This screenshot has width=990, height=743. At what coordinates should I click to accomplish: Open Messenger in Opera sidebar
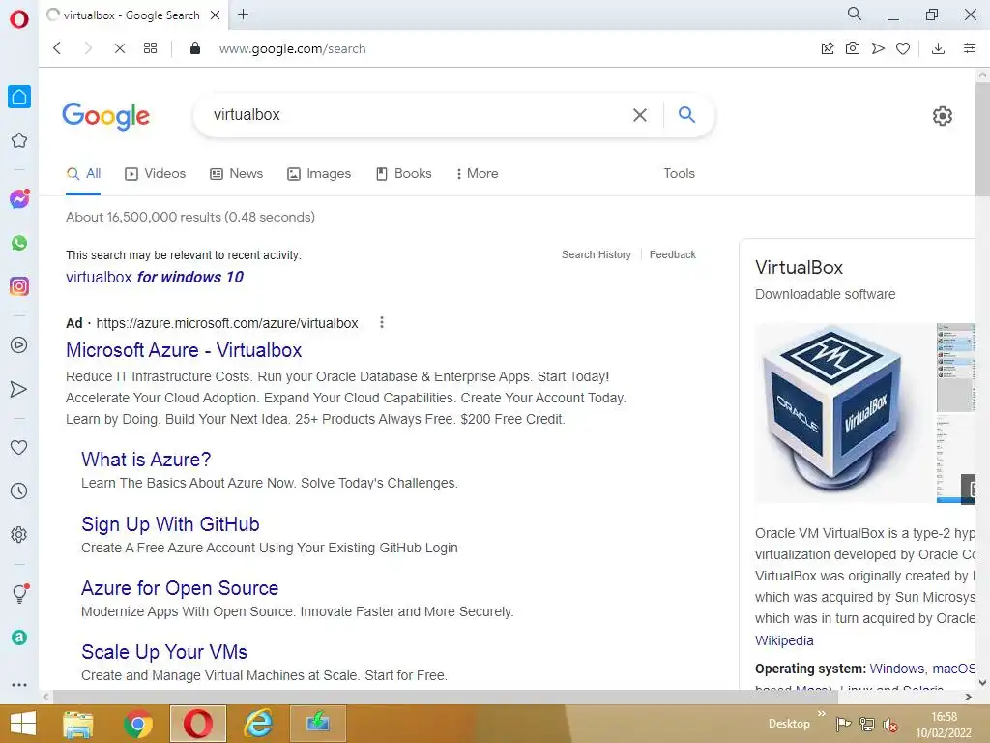(x=19, y=199)
